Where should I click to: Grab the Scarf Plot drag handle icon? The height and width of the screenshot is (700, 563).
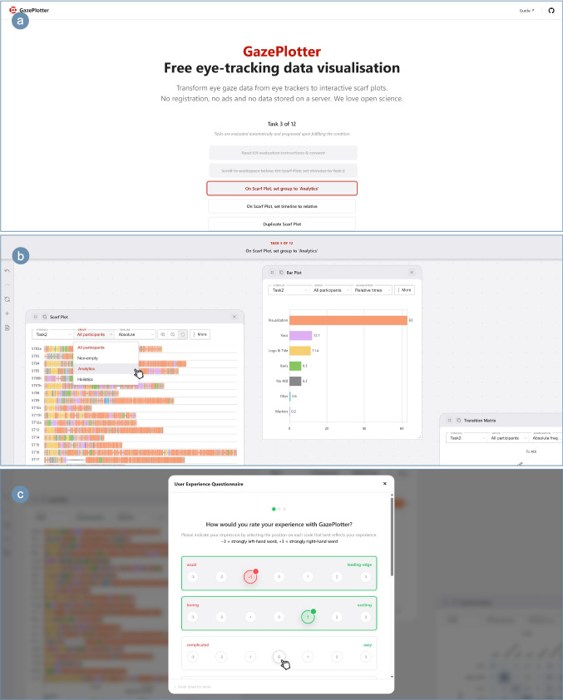[x=35, y=317]
